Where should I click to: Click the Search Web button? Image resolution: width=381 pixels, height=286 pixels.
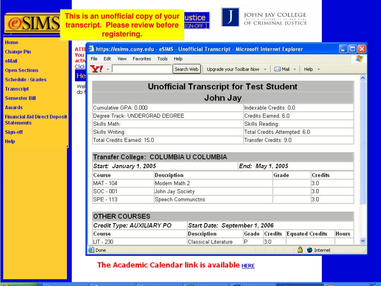coord(186,69)
